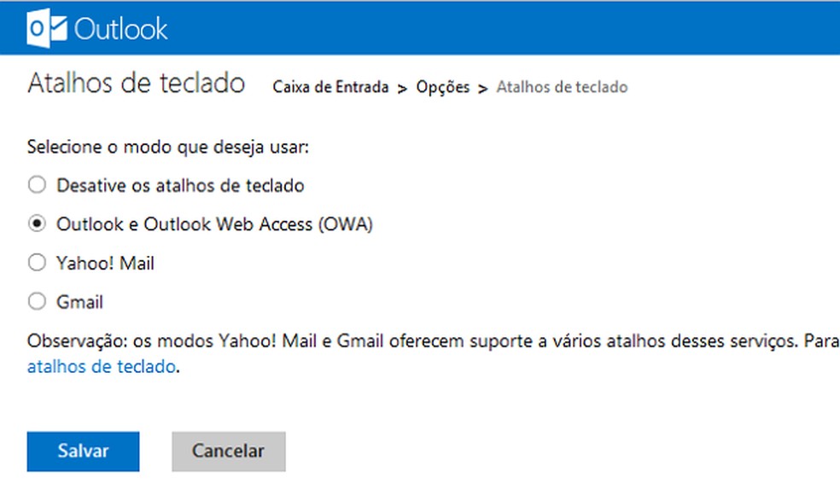
Task: Click the chevron after "Opções"
Action: (481, 86)
